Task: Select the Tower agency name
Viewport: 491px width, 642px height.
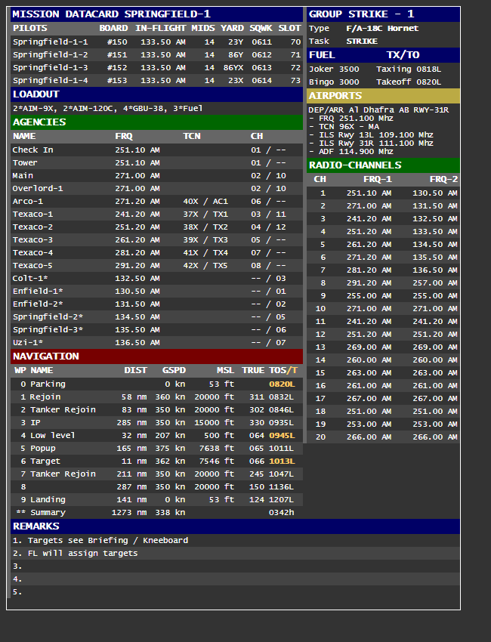Action: (25, 162)
